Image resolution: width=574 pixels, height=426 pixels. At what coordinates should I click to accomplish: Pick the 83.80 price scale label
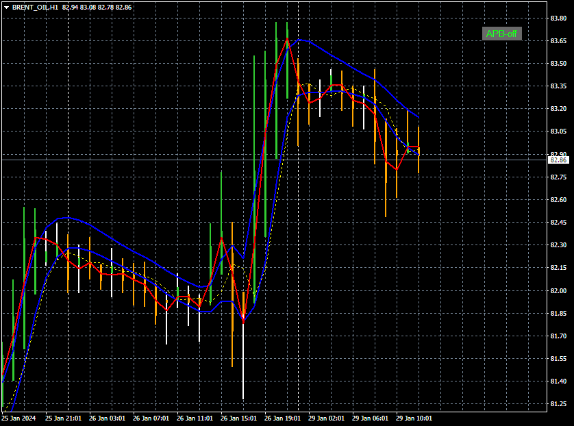point(559,18)
